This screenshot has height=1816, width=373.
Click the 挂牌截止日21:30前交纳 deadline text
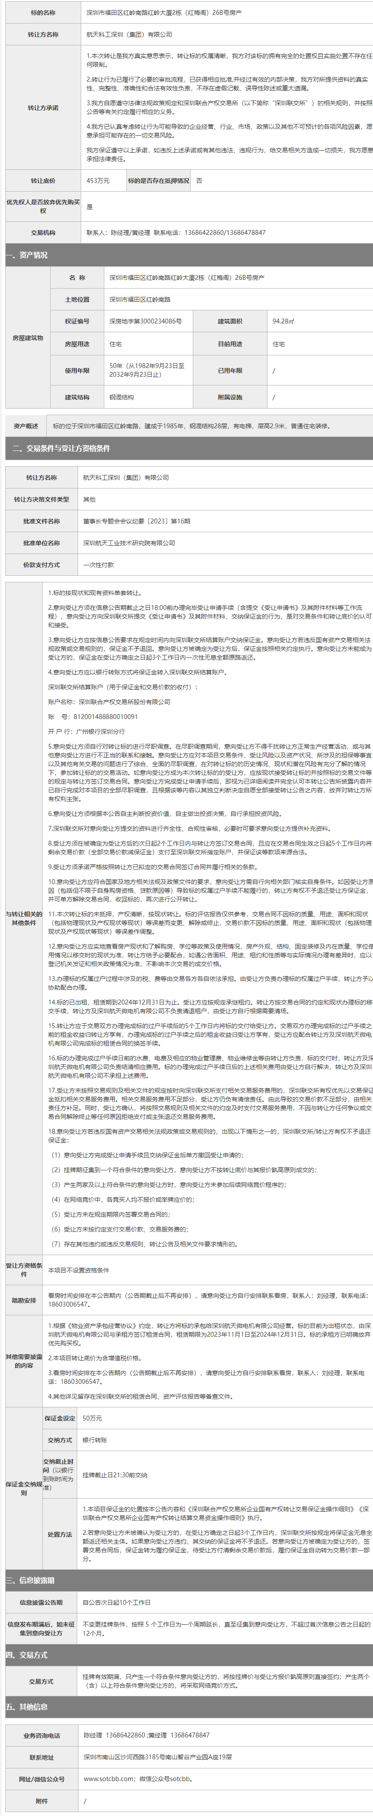click(x=115, y=1474)
